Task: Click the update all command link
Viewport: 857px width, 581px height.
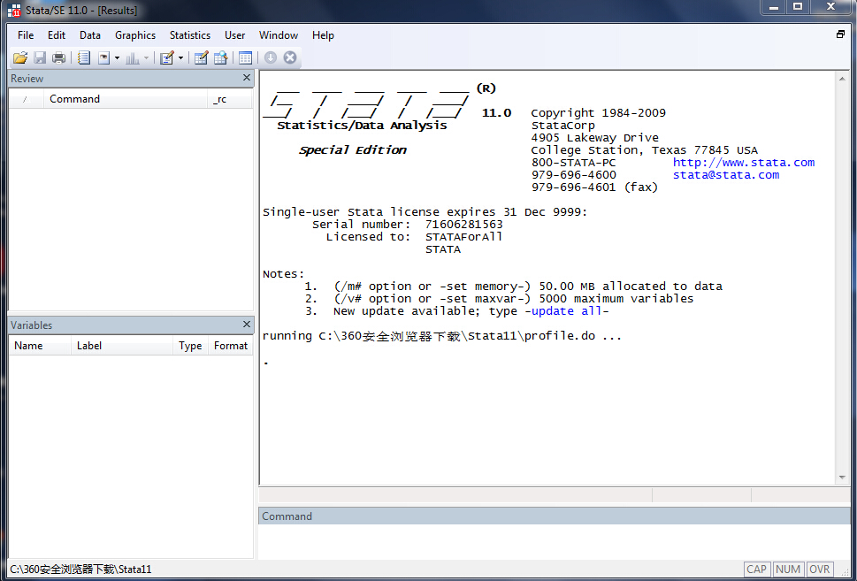Action: point(570,311)
